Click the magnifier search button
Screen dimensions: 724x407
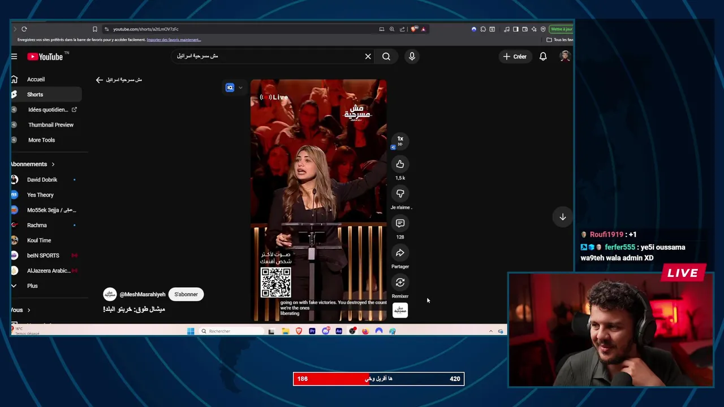click(x=386, y=57)
